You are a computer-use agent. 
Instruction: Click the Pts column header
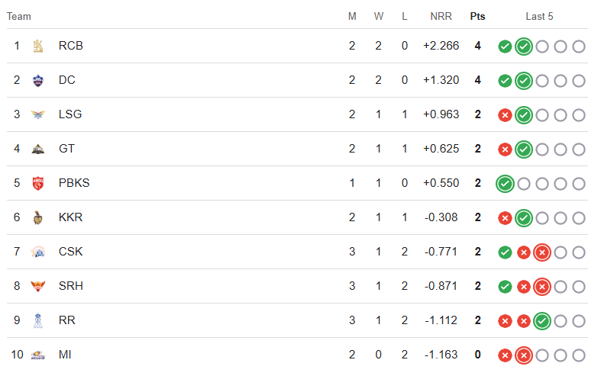477,16
